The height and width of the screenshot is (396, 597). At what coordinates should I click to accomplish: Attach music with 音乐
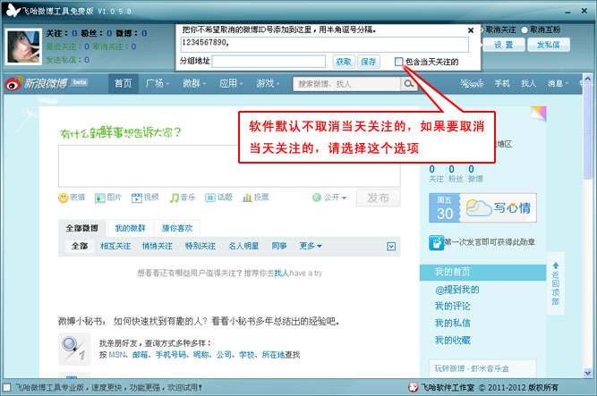tap(183, 198)
